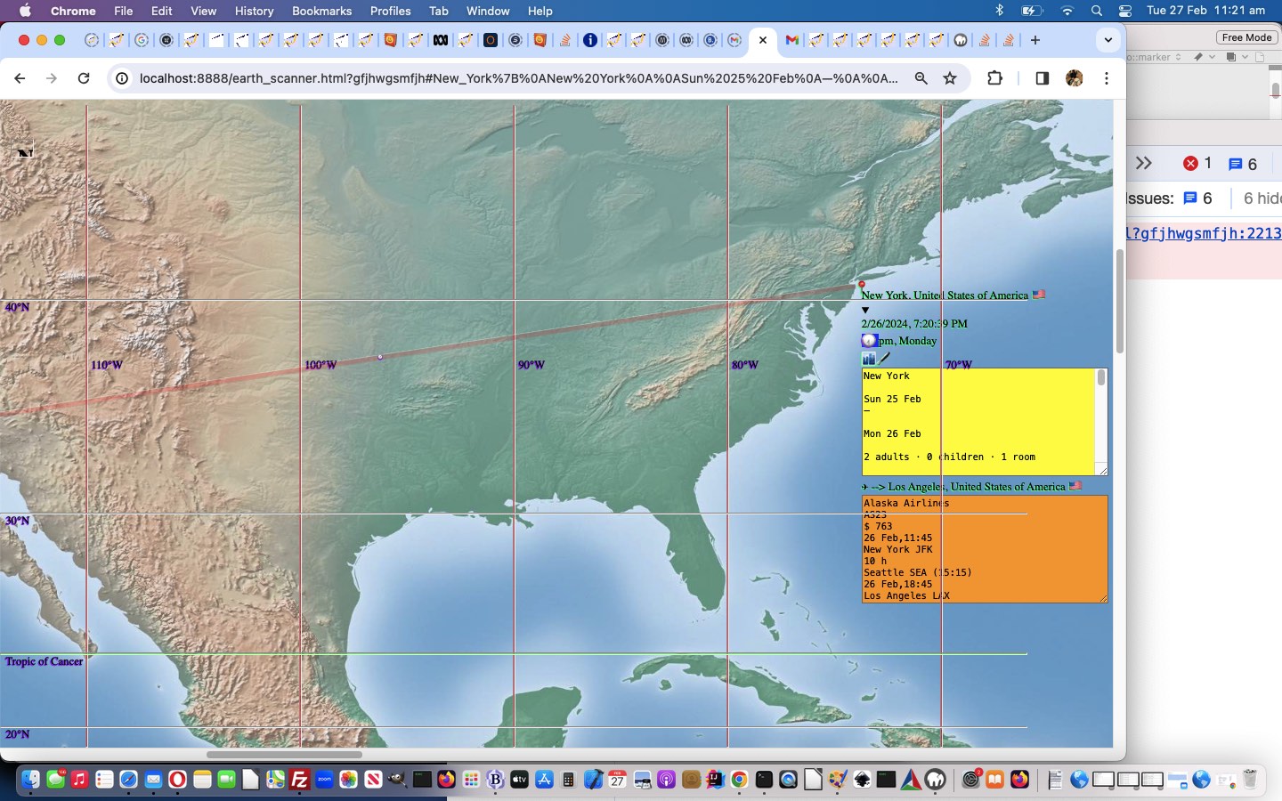Open the blue city skyline icon

click(x=868, y=359)
